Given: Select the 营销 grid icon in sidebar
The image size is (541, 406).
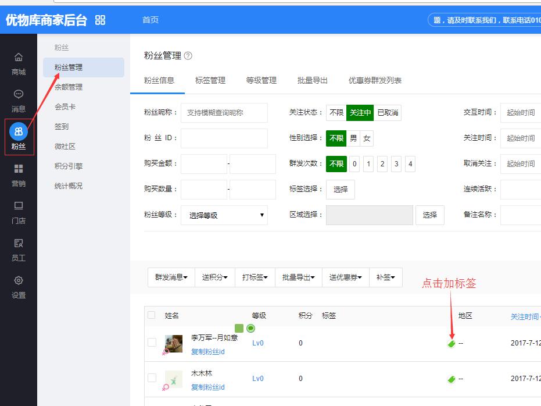Looking at the screenshot, I should click(19, 169).
